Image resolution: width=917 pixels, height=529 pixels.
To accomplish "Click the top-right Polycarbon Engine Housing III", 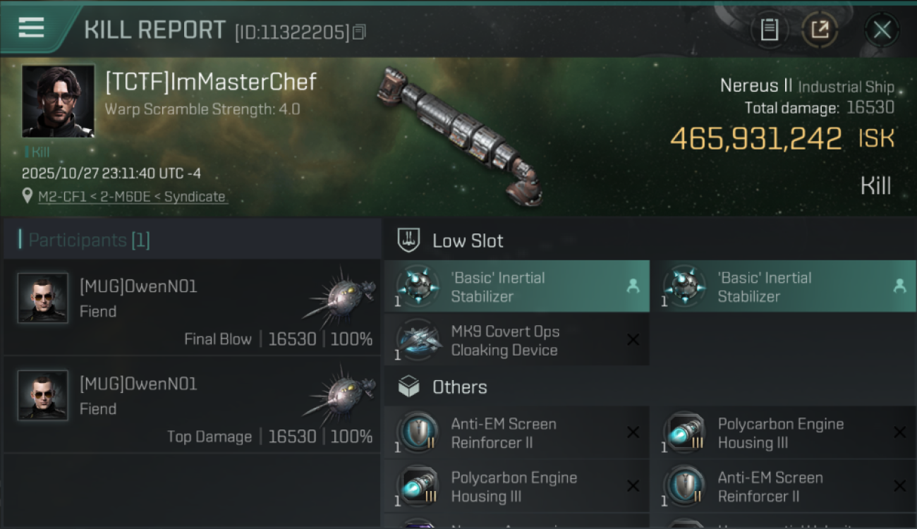I will (x=783, y=433).
